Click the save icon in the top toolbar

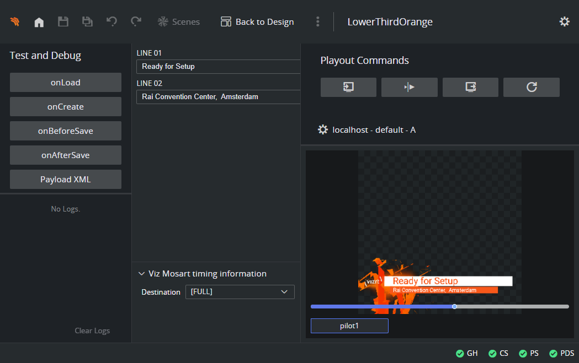click(63, 22)
